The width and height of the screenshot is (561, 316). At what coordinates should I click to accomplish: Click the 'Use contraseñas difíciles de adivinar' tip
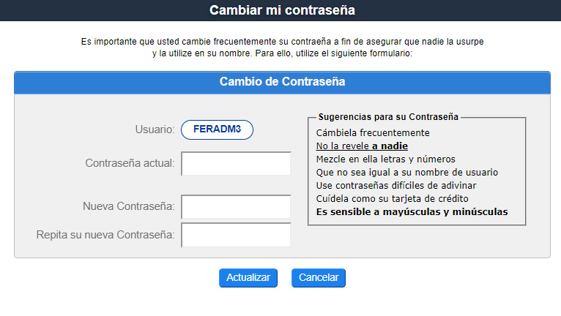click(x=396, y=185)
